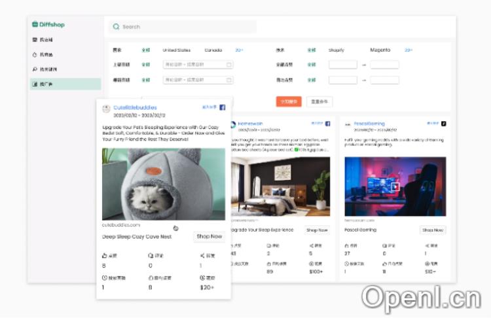Viewport: 491px width, 318px height.
Task: Open the second date range picker
Action: click(x=197, y=80)
